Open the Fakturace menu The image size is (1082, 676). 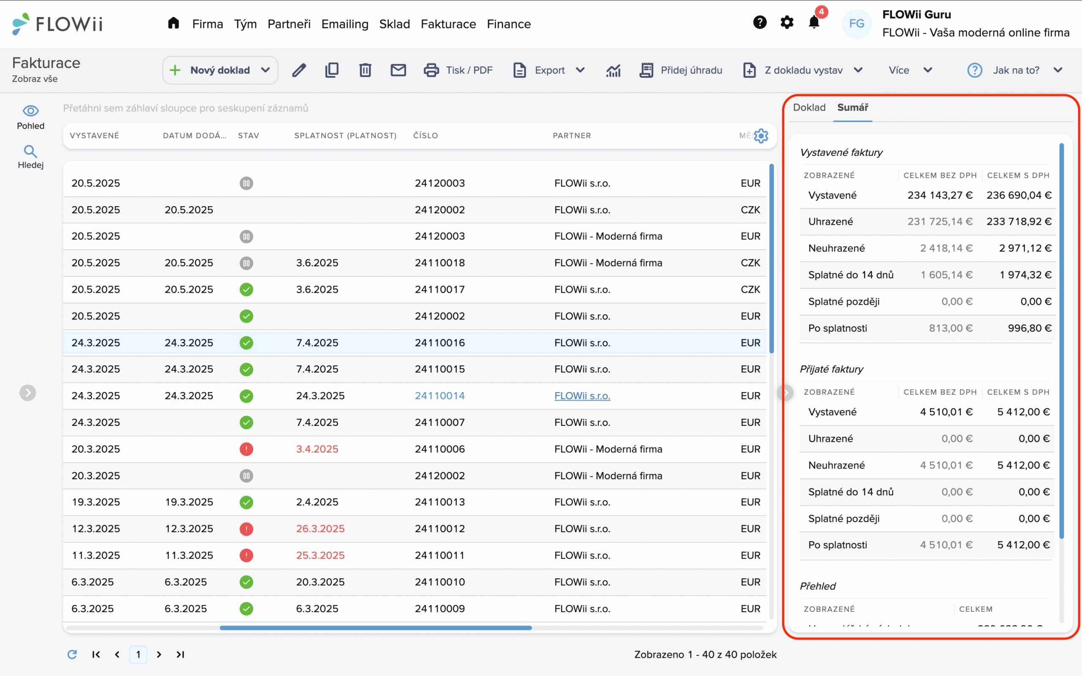(448, 24)
